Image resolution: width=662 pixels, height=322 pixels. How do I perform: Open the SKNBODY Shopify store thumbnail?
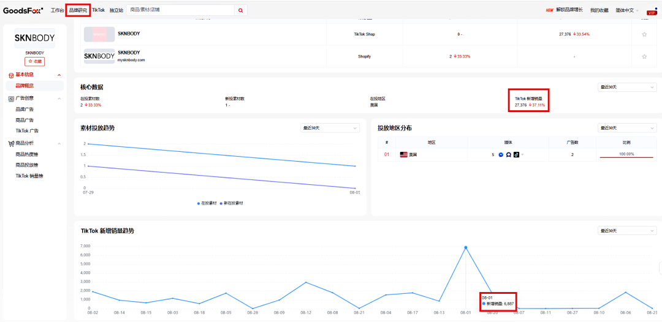point(99,56)
